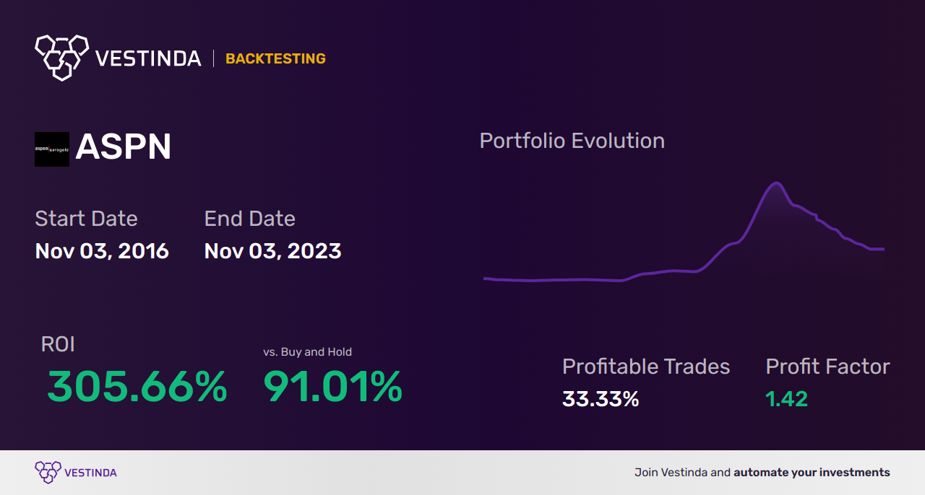The image size is (925, 495).
Task: Open the BACKTESTING label
Action: click(x=275, y=58)
